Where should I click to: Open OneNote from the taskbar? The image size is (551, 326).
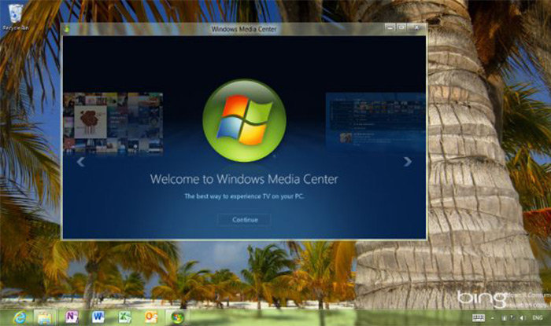click(72, 317)
